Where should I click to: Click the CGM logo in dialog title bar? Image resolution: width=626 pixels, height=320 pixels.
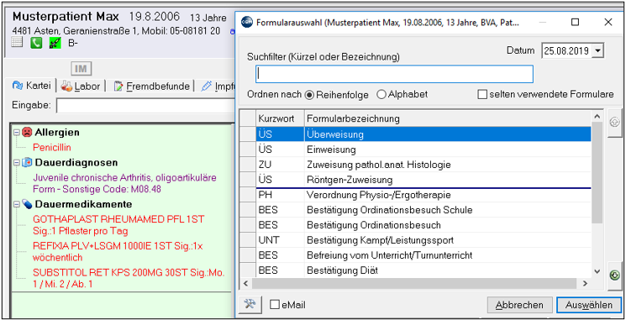[x=247, y=23]
